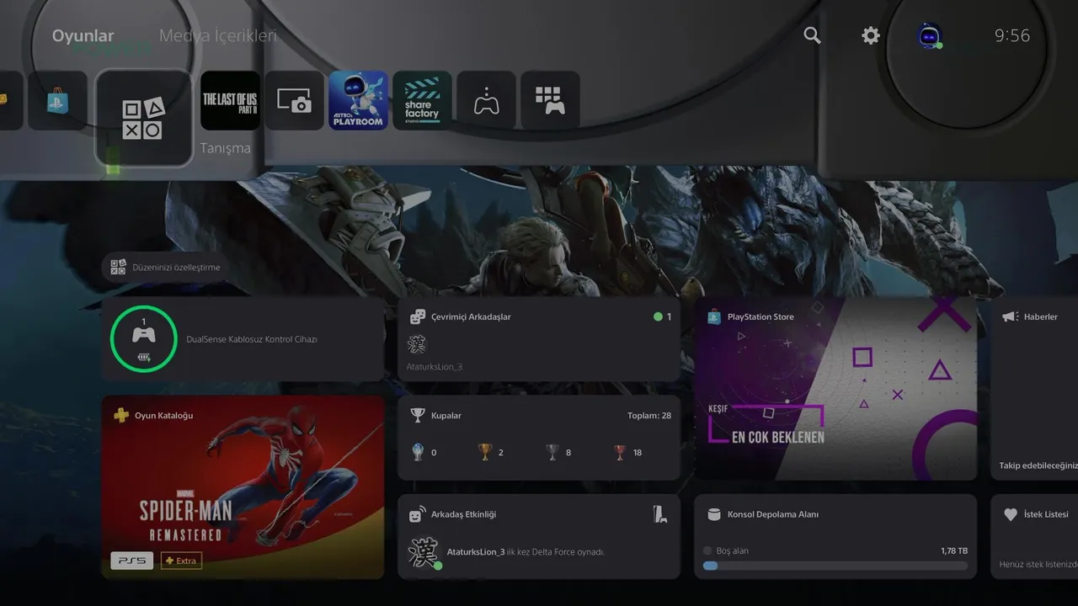
Task: Launch Astro's Playroom game tile
Action: tap(359, 100)
